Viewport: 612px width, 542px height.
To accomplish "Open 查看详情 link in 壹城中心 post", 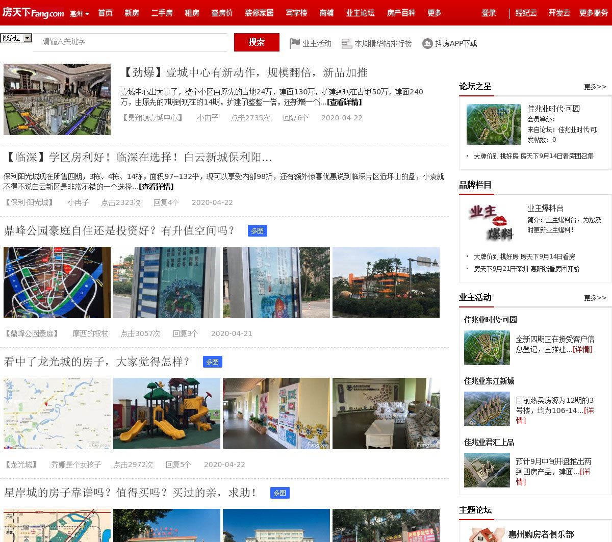I will click(x=345, y=102).
